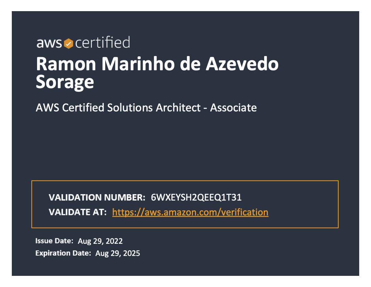
Task: Click AWS in the certification title line
Action: click(x=47, y=108)
